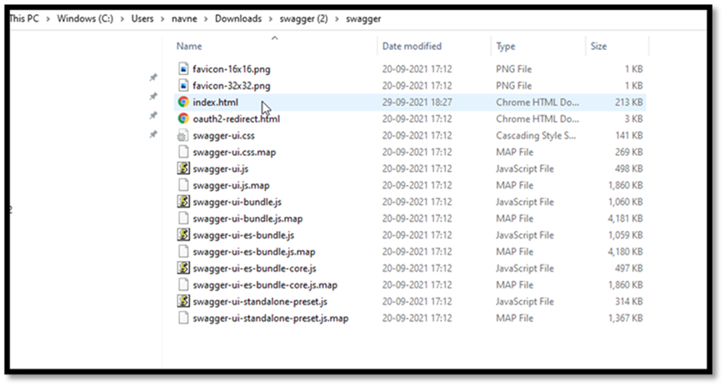
Task: Click the script icon for swagger-ui-standalone-preset.js
Action: [183, 302]
